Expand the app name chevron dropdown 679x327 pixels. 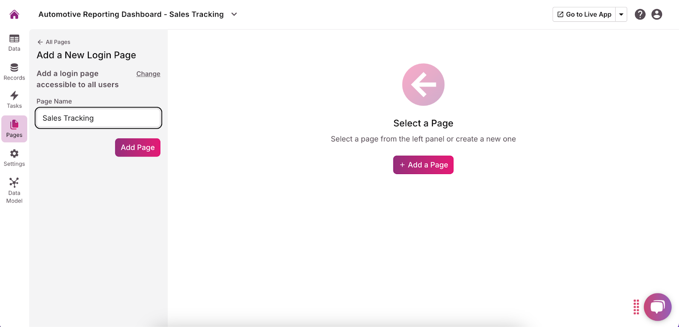[x=234, y=14]
